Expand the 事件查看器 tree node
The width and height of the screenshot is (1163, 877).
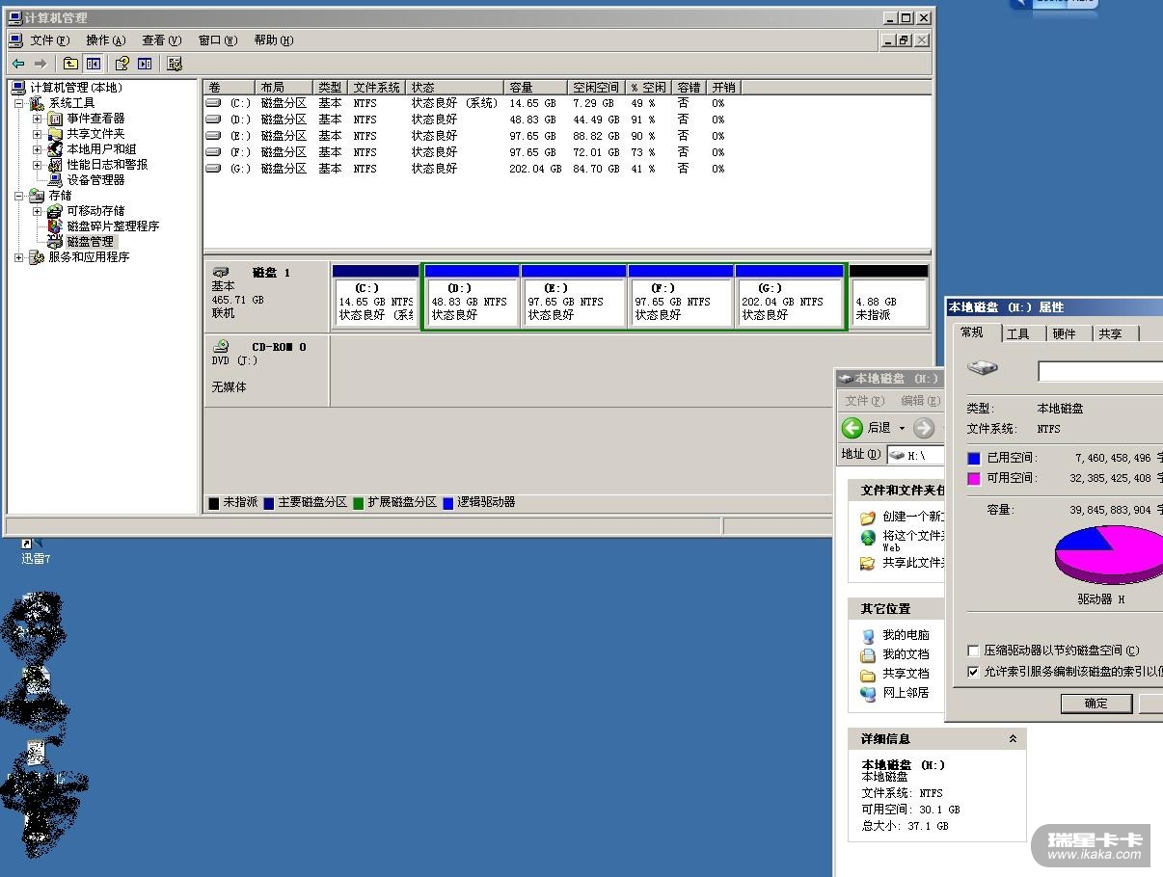38,119
